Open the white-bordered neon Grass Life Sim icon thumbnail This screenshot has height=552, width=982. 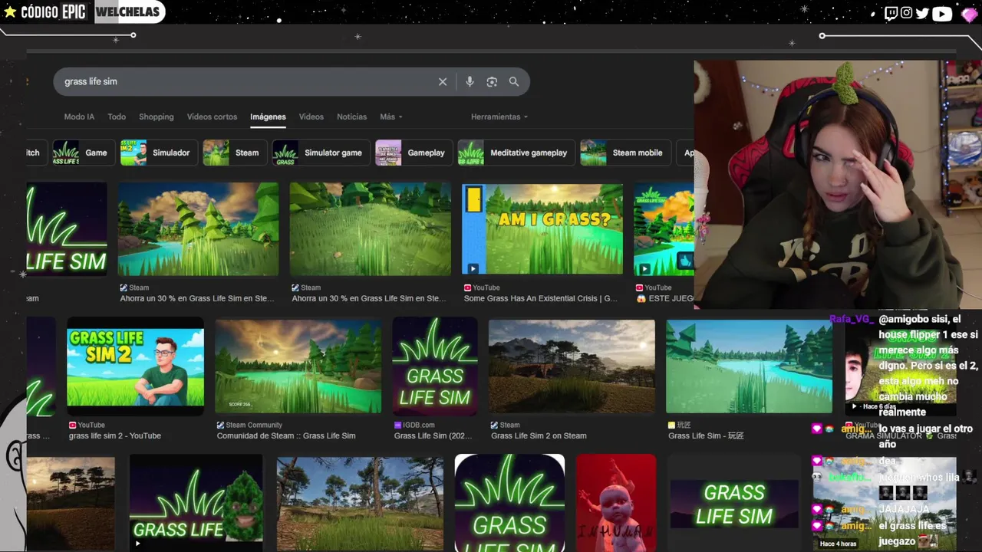pyautogui.click(x=509, y=502)
